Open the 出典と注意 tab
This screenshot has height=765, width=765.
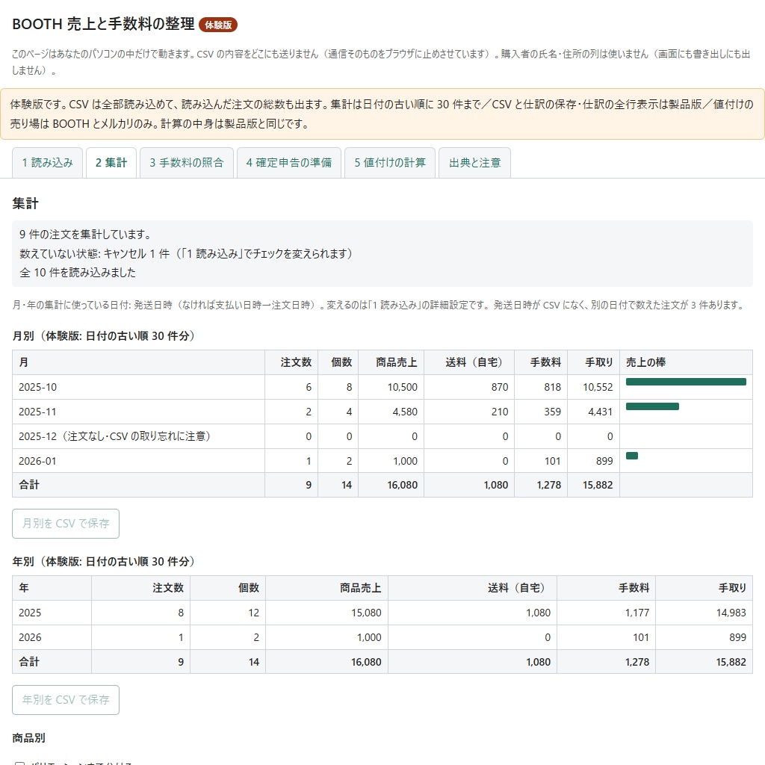click(474, 162)
